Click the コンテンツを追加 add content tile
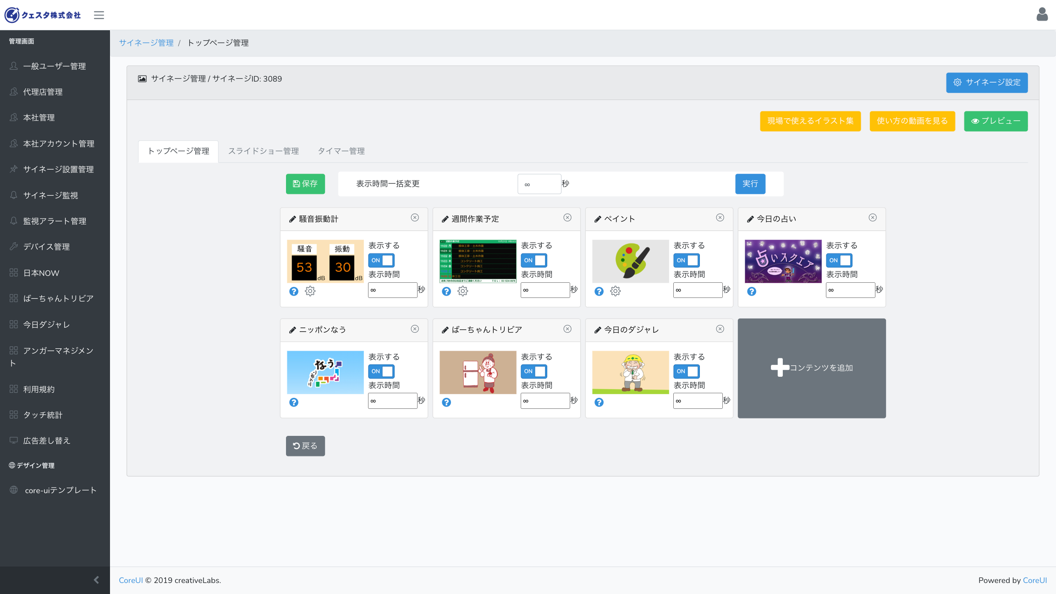This screenshot has width=1056, height=594. click(x=812, y=368)
